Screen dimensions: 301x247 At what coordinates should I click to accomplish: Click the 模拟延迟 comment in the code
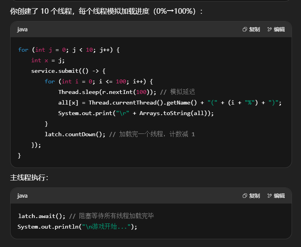coord(182,92)
